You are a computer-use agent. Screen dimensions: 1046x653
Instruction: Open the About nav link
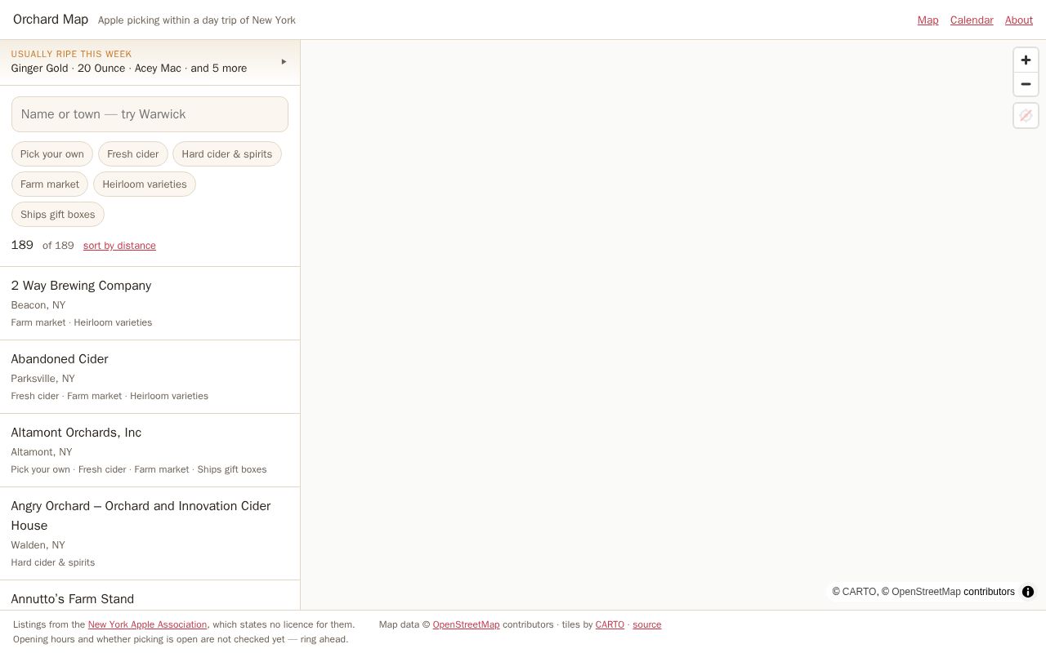click(1019, 20)
